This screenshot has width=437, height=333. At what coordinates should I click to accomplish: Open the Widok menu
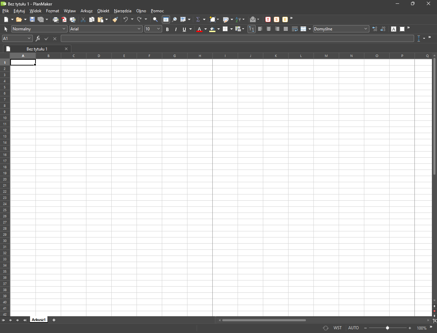[36, 11]
